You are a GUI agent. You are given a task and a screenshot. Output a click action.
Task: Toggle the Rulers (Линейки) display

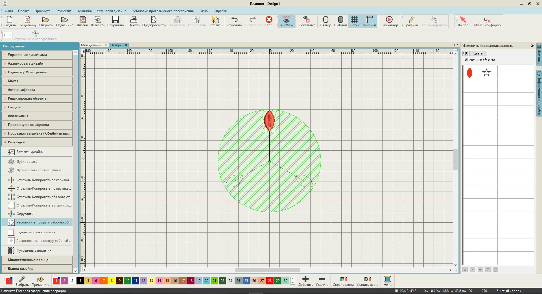pos(369,21)
